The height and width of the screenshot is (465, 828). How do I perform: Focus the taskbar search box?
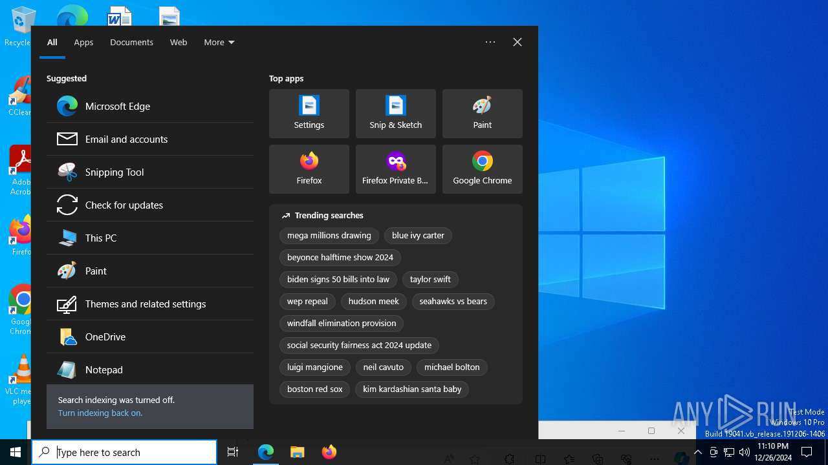(x=124, y=452)
